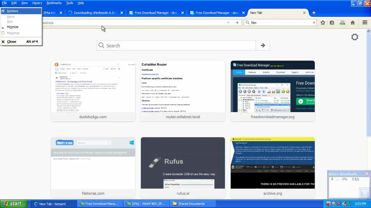
Task: Click the Windows start button
Action: pyautogui.click(x=14, y=204)
